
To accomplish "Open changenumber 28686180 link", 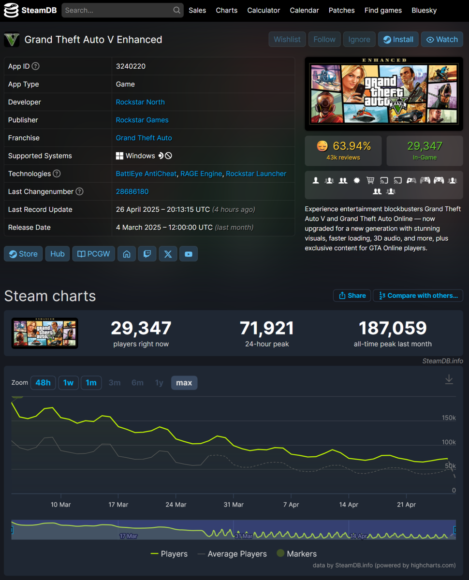I will click(132, 191).
